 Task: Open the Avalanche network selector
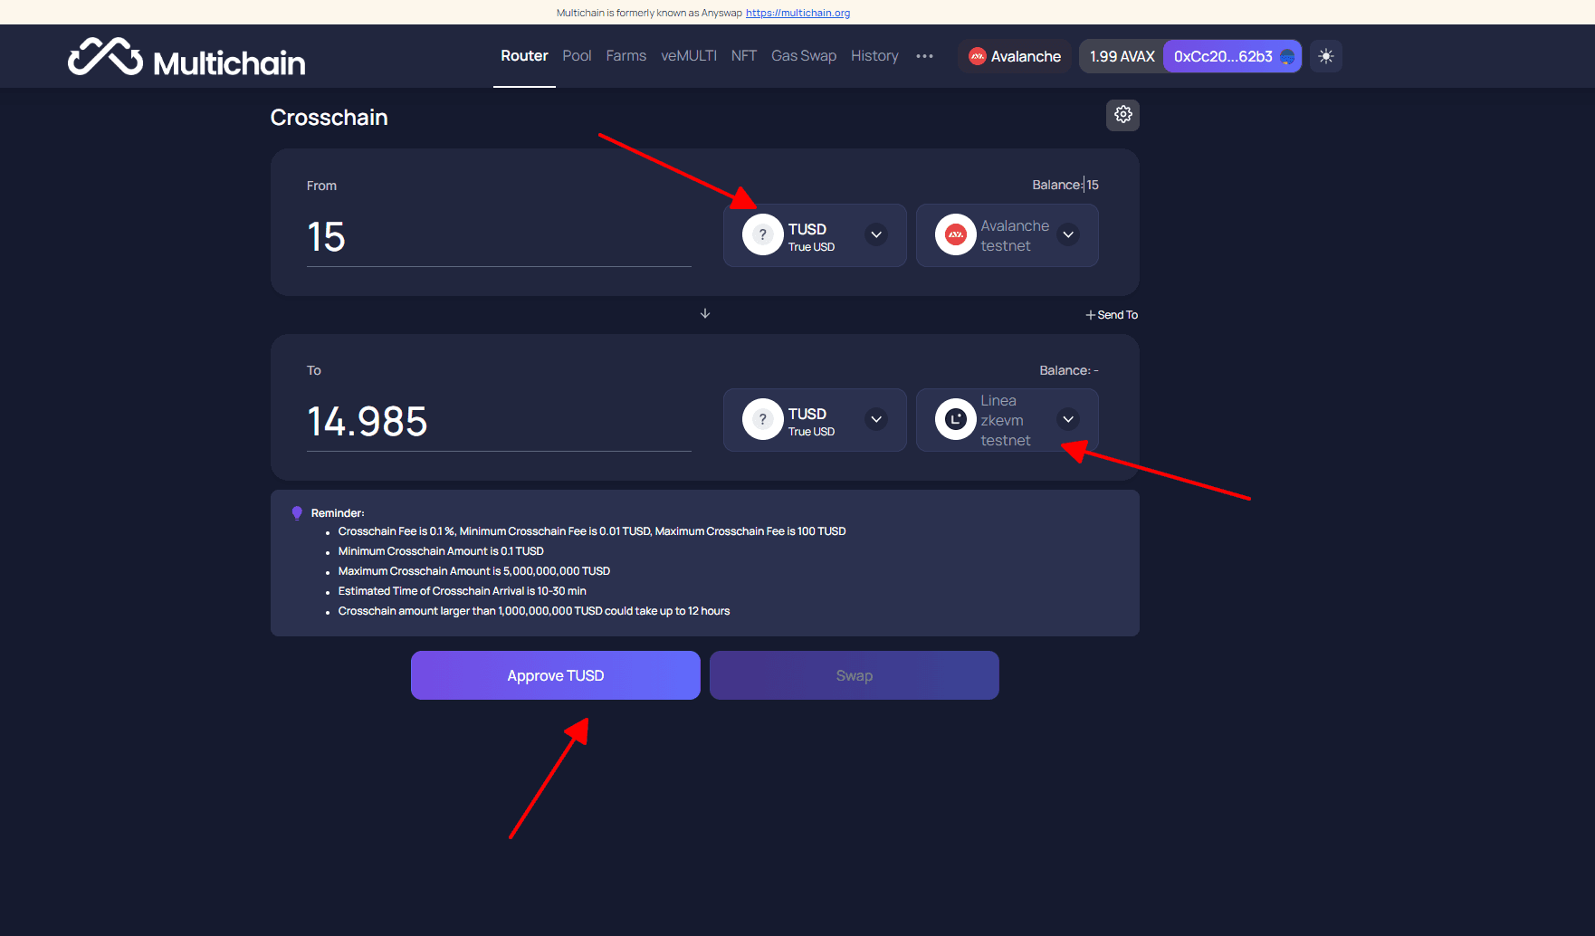[1015, 56]
